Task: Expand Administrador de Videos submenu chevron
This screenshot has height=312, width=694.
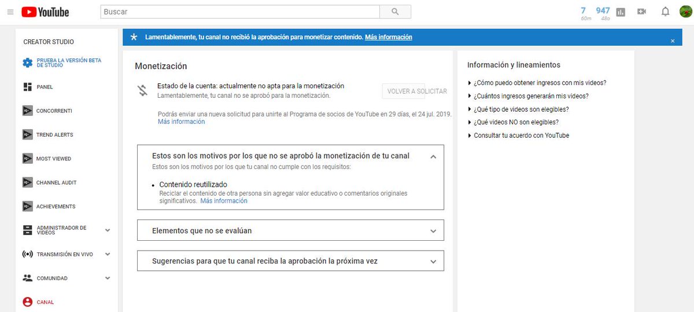Action: tap(108, 230)
